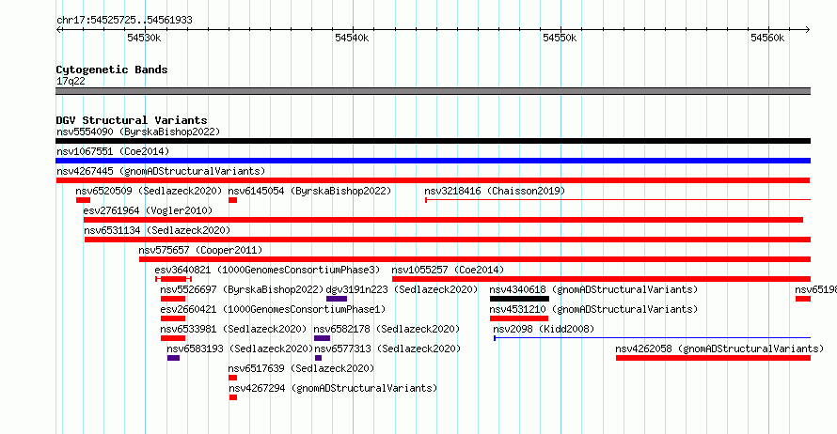
Task: Select the nsv6517639 red glyph
Action: (x=232, y=378)
